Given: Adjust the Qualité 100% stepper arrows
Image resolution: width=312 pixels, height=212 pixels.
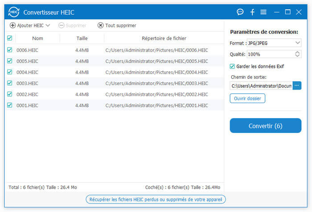Looking at the screenshot, I should point(298,54).
